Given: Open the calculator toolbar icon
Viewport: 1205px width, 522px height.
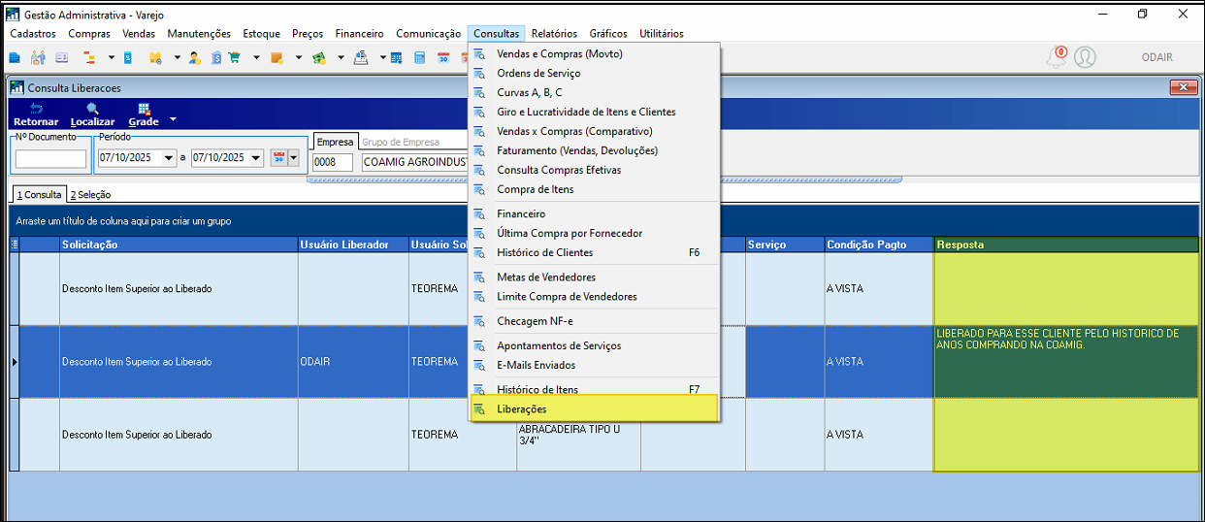Looking at the screenshot, I should tap(420, 58).
